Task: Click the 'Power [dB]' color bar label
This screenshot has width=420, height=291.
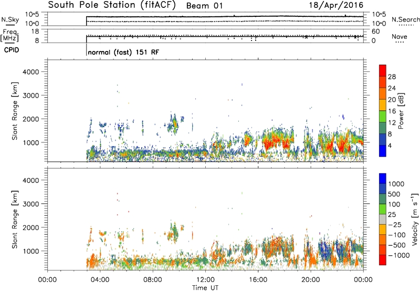Action: [x=401, y=111]
